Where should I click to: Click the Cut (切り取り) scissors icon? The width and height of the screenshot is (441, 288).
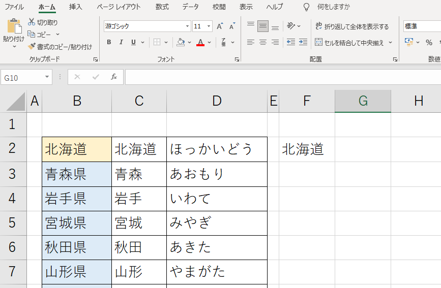point(32,22)
